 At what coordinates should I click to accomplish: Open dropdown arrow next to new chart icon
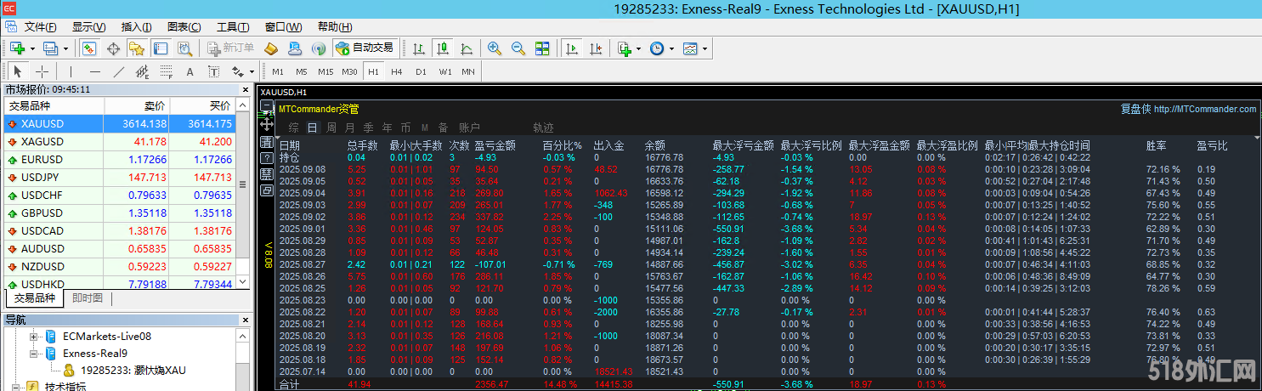coord(32,48)
